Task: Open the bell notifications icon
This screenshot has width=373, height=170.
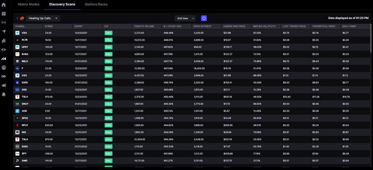Action: (x=4, y=95)
